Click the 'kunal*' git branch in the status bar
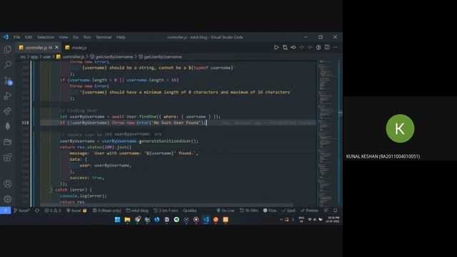 21,211
